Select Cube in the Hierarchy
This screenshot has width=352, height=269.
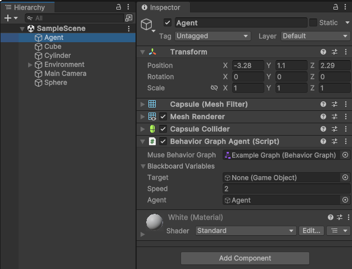[53, 47]
